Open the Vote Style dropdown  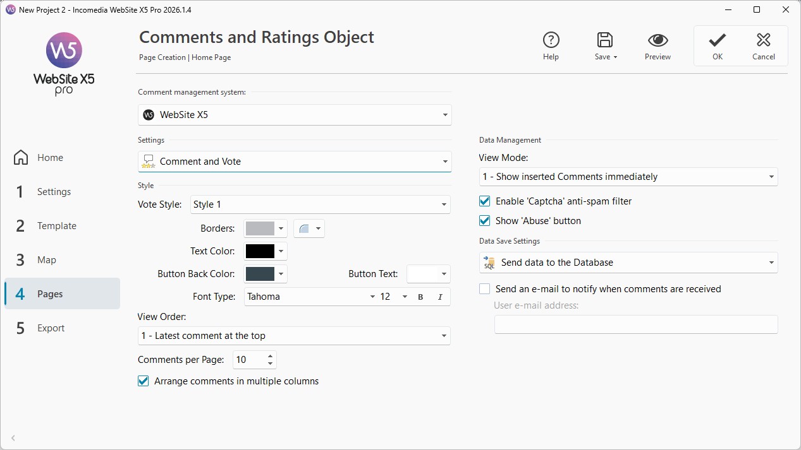[x=320, y=204]
